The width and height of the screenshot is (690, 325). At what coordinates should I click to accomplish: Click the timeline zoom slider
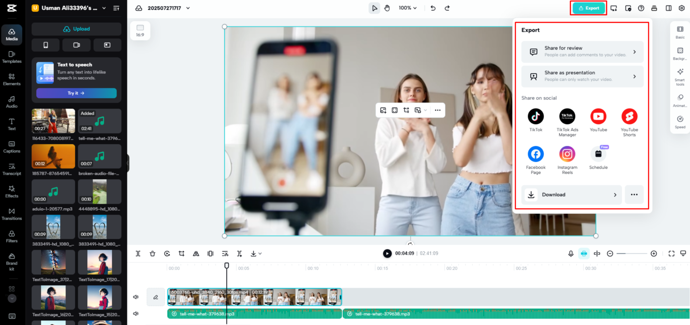click(631, 253)
